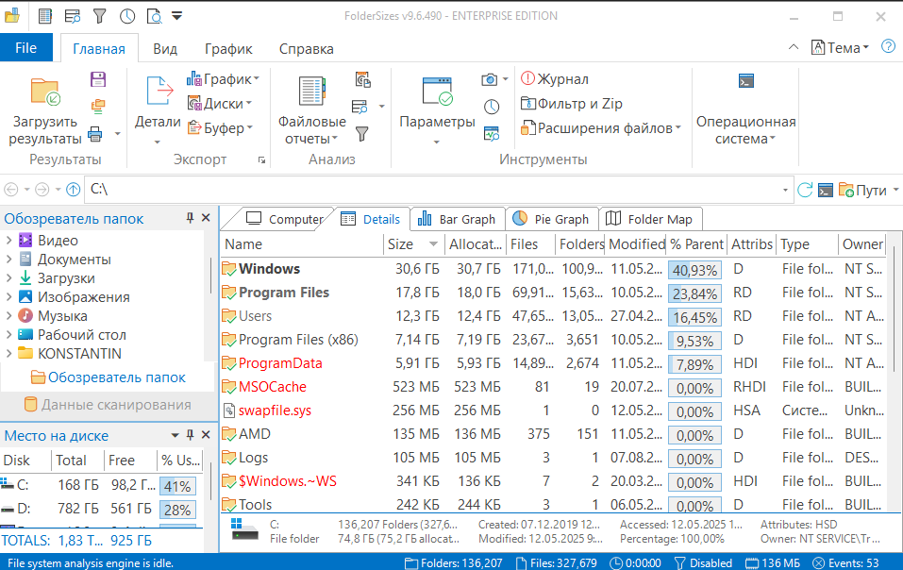Image resolution: width=903 pixels, height=570 pixels.
Task: Click the D: drive 28% usage bar
Action: [x=177, y=510]
